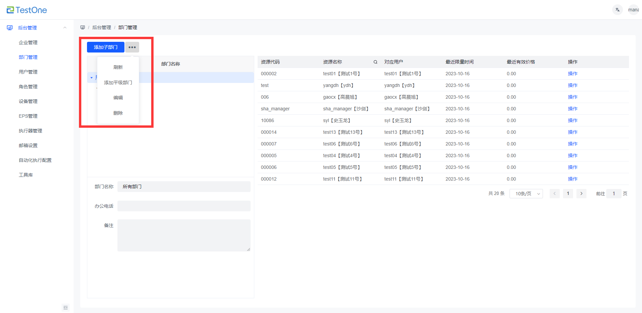The image size is (642, 313).
Task: Click the three-dots more options button
Action: click(x=132, y=47)
